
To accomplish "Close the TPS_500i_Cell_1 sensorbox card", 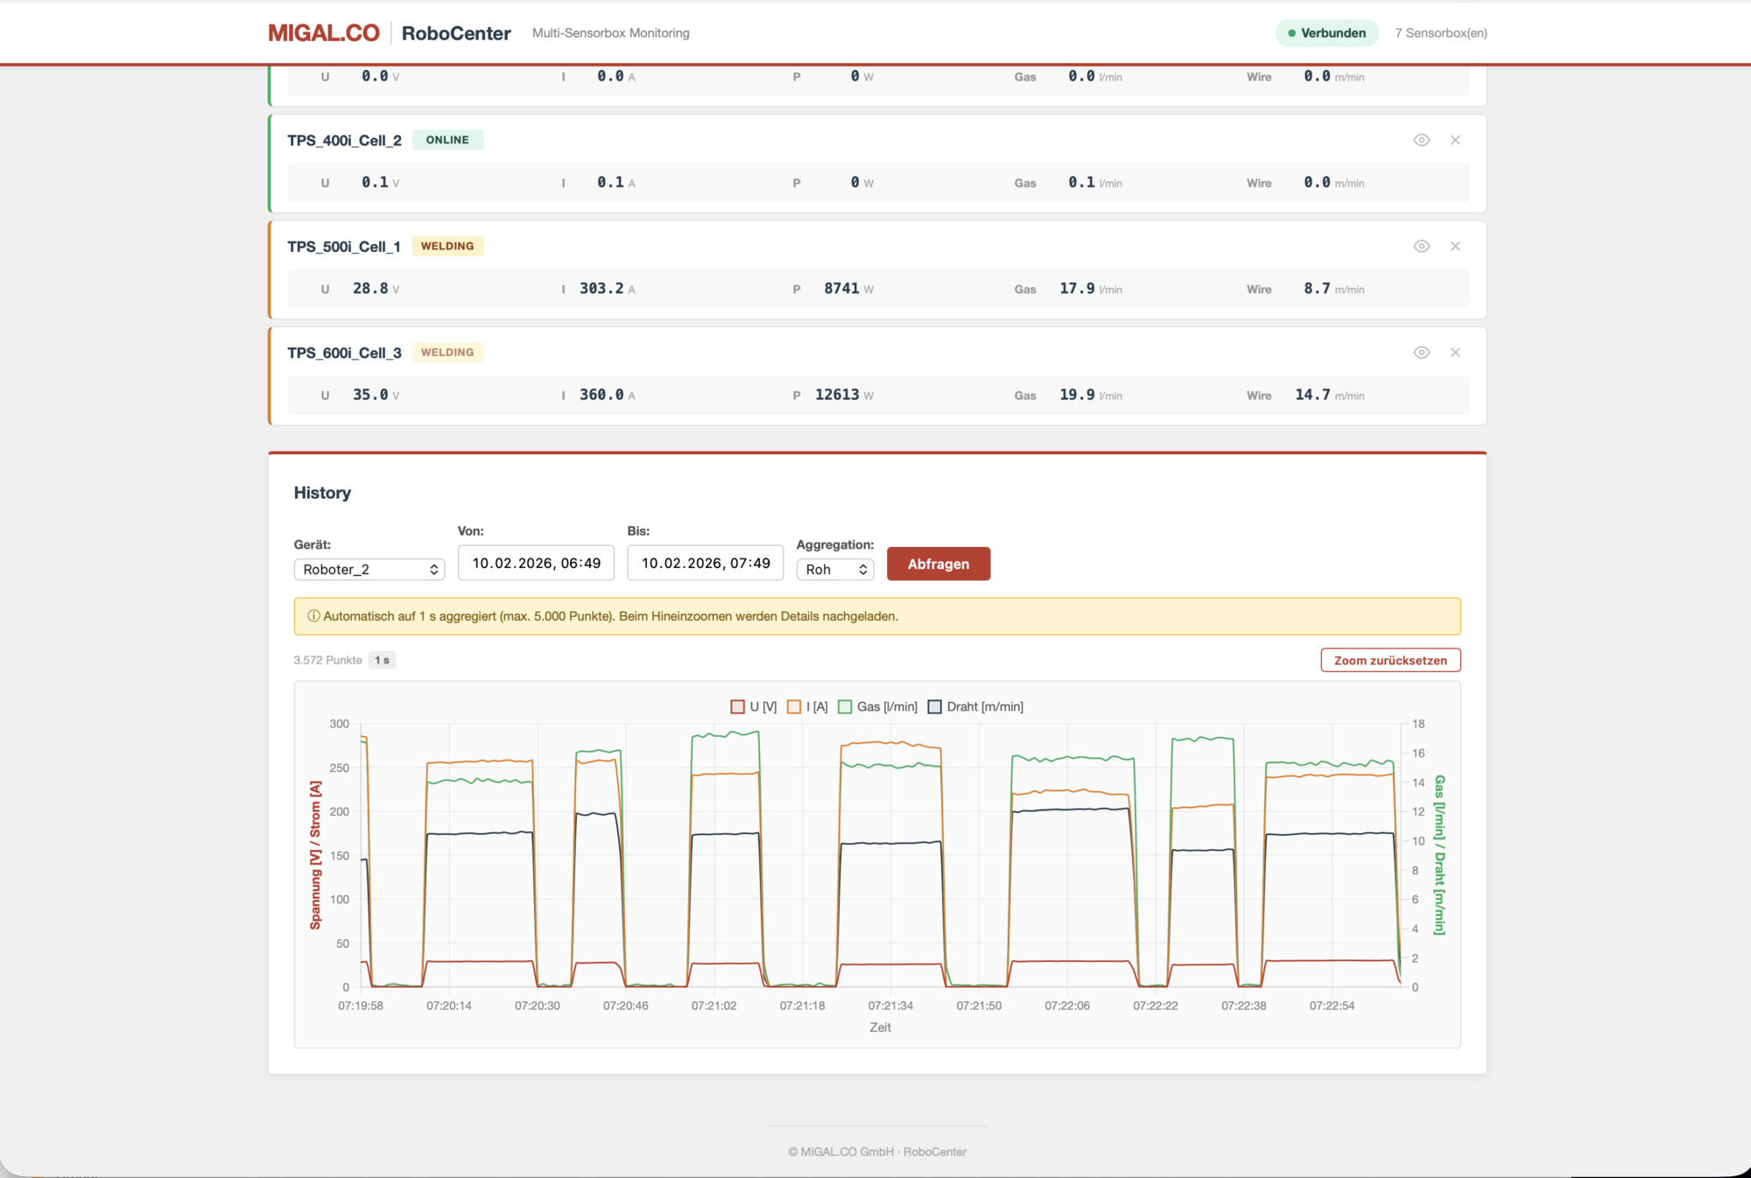I will 1455,246.
